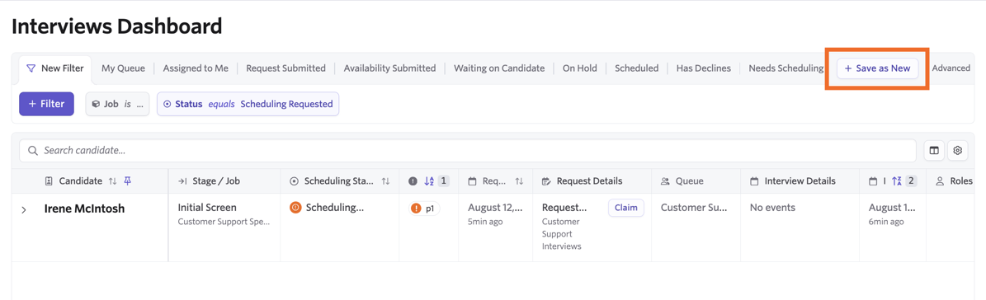This screenshot has width=986, height=300.
Task: Open the New Filter tab
Action: [54, 68]
